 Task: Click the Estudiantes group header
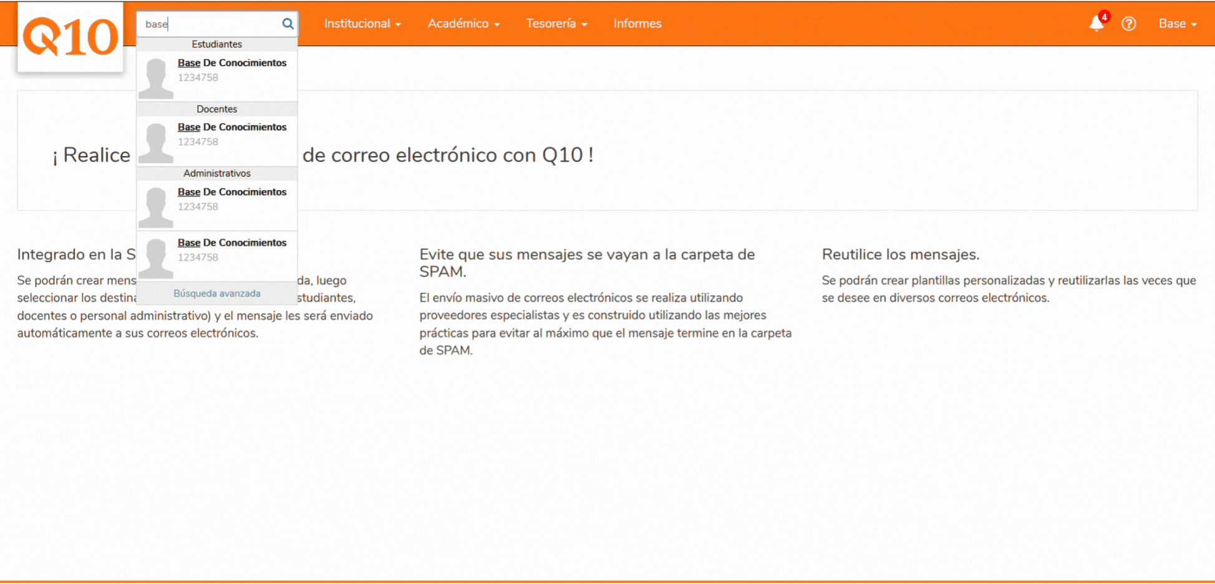click(217, 44)
